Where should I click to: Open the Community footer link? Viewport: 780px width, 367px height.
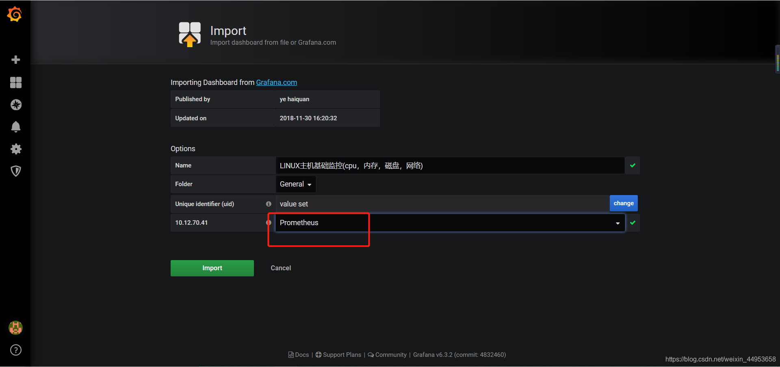point(387,355)
